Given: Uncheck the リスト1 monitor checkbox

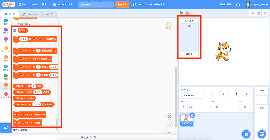Looking at the screenshot, I should pyautogui.click(x=15, y=31).
